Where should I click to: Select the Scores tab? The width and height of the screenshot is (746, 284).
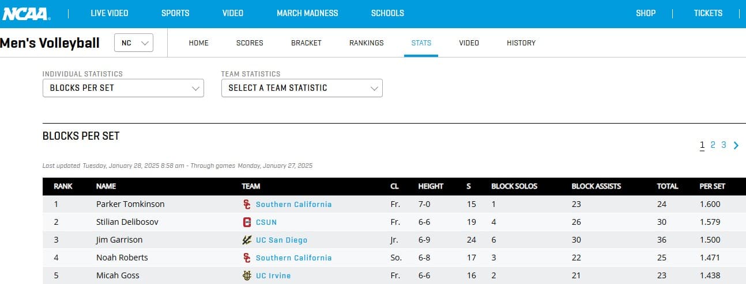(250, 43)
